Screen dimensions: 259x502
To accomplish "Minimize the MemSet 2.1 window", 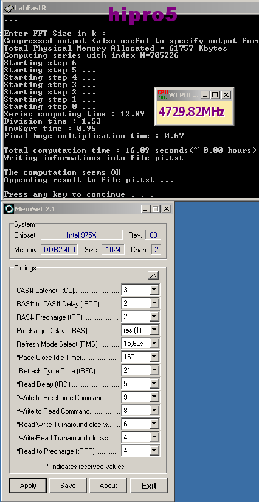I will point(146,209).
